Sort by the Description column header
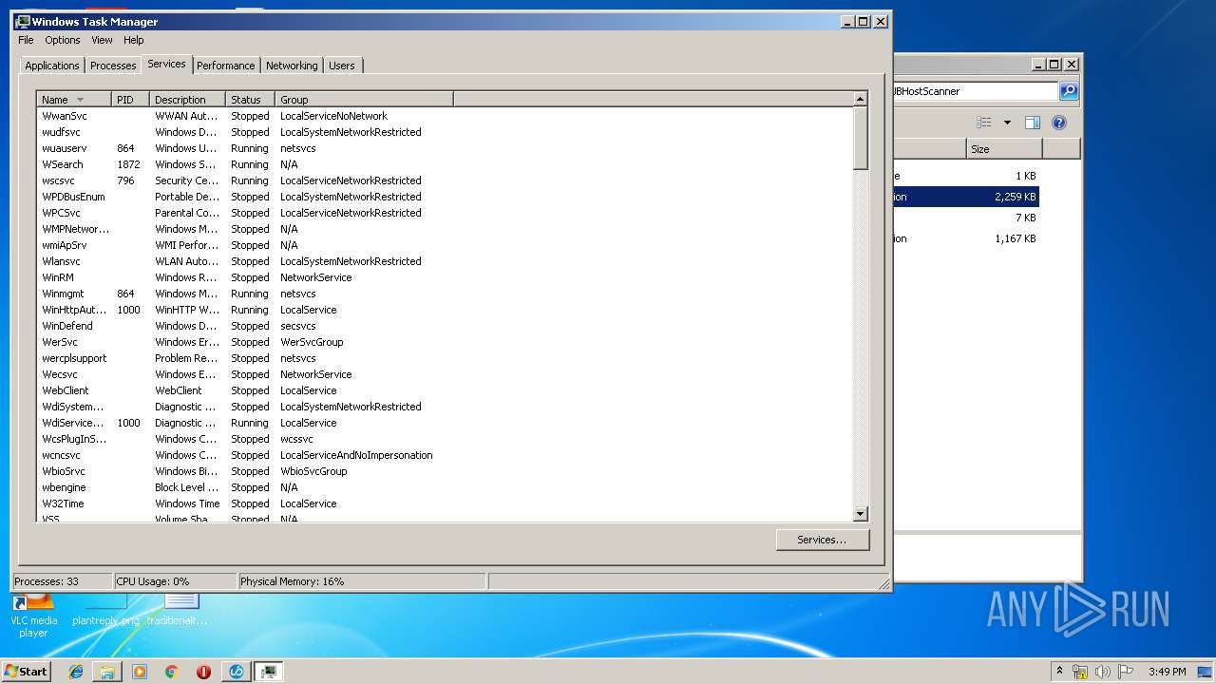Image resolution: width=1216 pixels, height=684 pixels. 188,100
